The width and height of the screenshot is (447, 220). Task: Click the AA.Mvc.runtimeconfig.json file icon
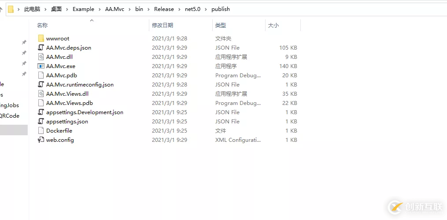click(41, 84)
